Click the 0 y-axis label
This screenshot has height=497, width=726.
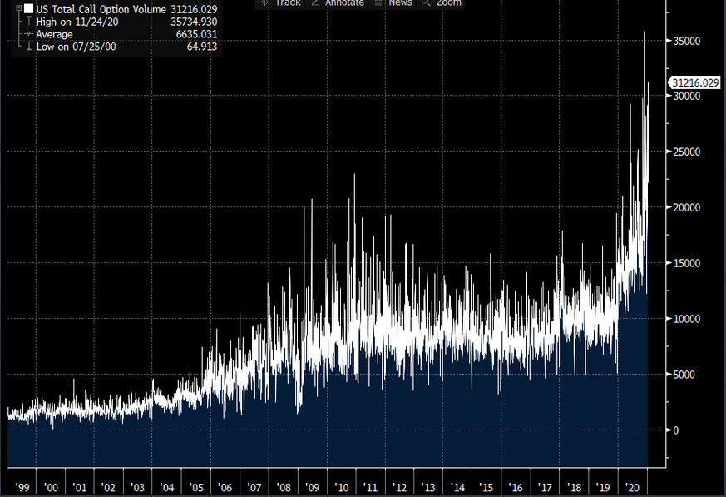(675, 430)
